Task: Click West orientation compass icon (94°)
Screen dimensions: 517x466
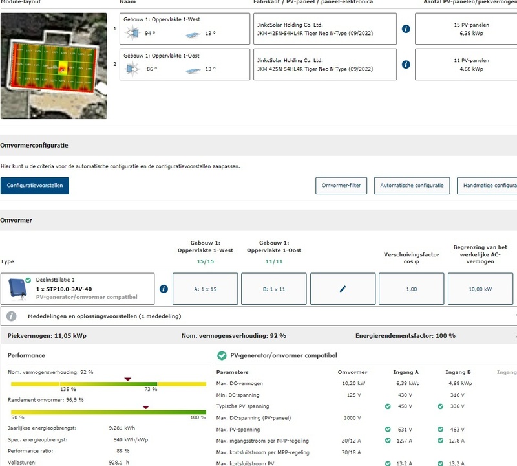Action: point(132,33)
